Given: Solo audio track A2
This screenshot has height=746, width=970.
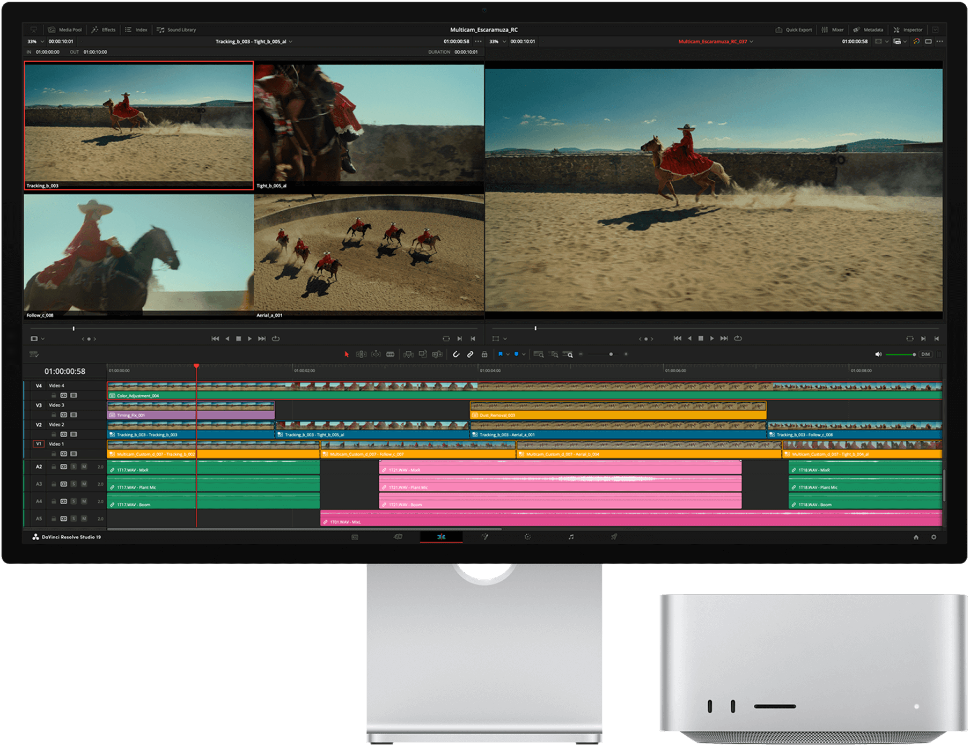Looking at the screenshot, I should pyautogui.click(x=74, y=467).
